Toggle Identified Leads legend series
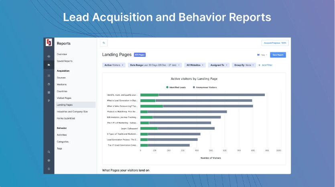Screen dimensions: 335x187 tap(177, 87)
